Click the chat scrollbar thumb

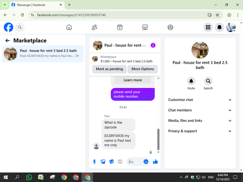click(x=158, y=139)
